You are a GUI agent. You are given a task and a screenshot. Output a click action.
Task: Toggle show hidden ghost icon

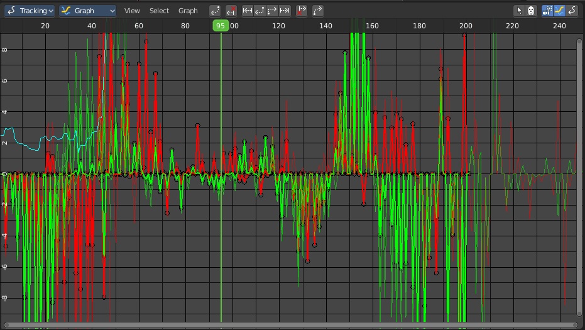pos(531,11)
